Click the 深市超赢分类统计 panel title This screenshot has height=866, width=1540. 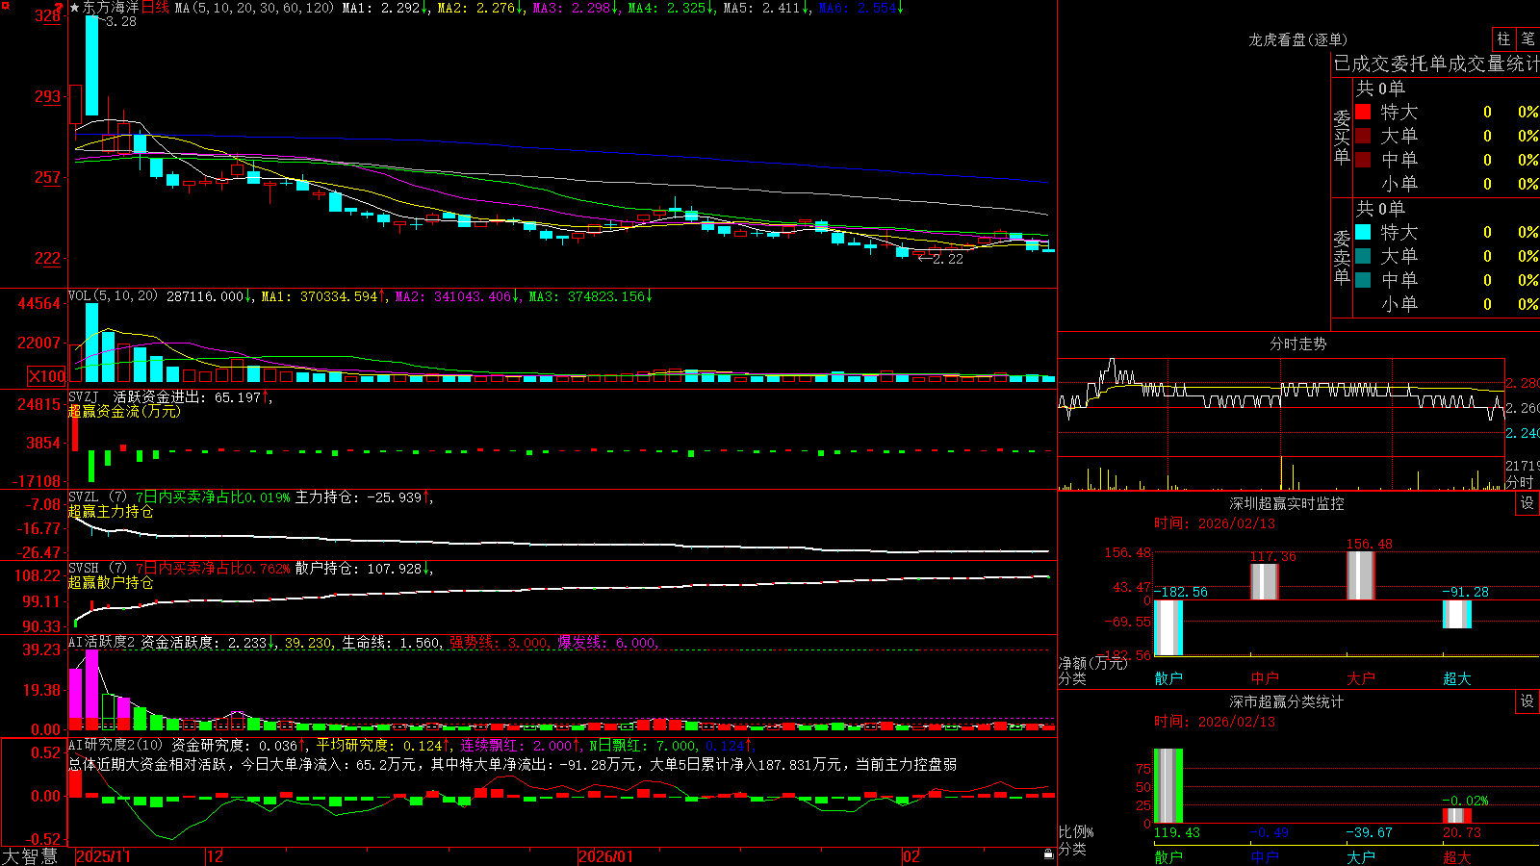click(1287, 702)
